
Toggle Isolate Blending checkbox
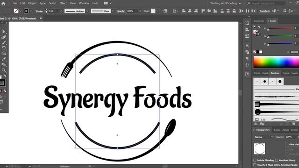tap(255, 160)
